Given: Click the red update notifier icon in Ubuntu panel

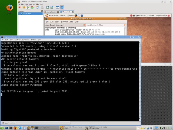Looking at the screenshot, I should click(x=131, y=16).
